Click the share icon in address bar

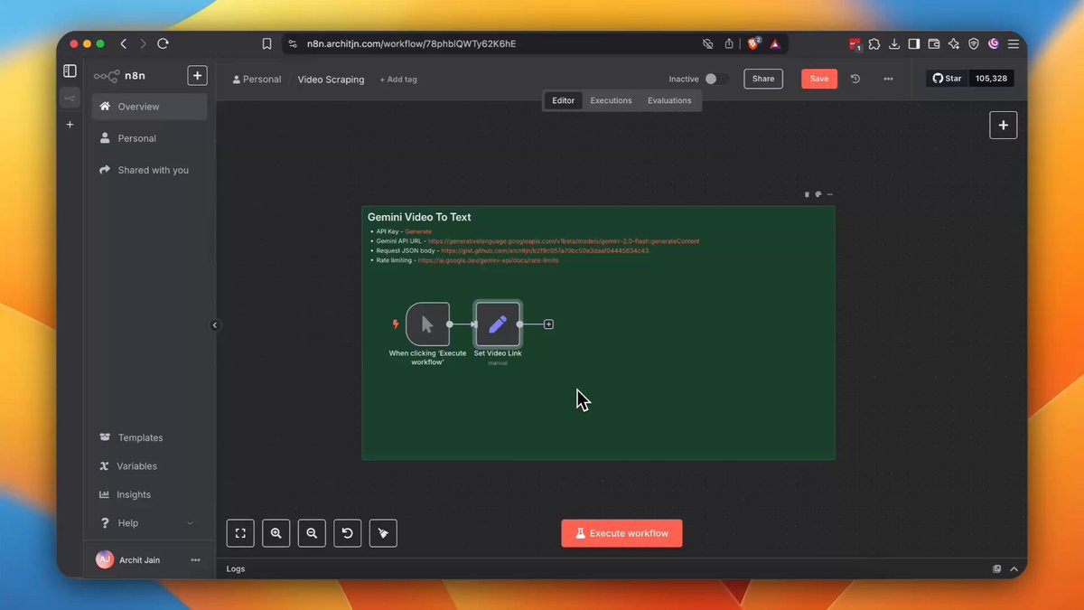(x=729, y=43)
